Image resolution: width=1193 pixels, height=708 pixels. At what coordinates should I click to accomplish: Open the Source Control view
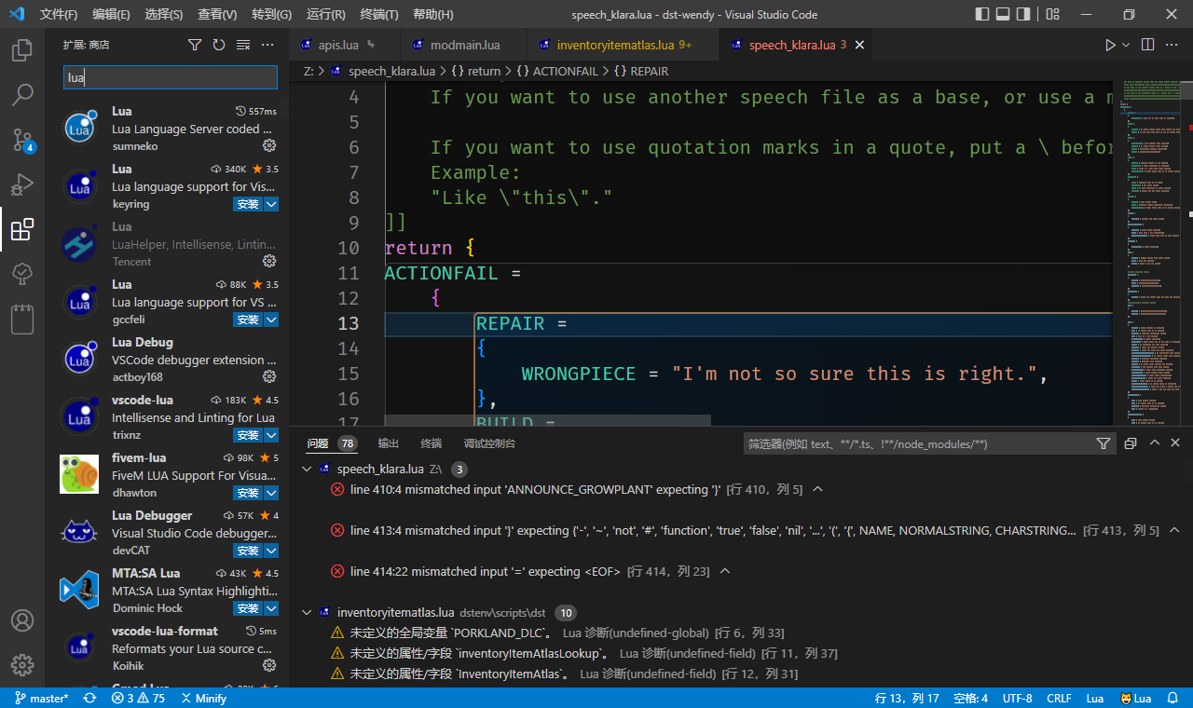(22, 140)
